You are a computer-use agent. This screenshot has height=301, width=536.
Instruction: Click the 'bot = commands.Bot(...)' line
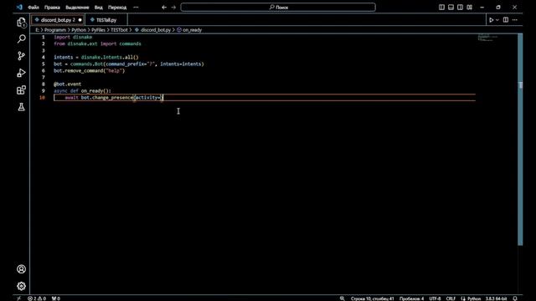tap(128, 64)
